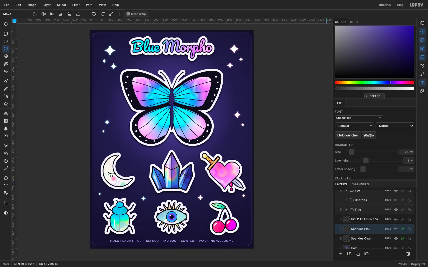The width and height of the screenshot is (428, 267).
Task: Click the Mesh Warp button
Action: pyautogui.click(x=136, y=14)
